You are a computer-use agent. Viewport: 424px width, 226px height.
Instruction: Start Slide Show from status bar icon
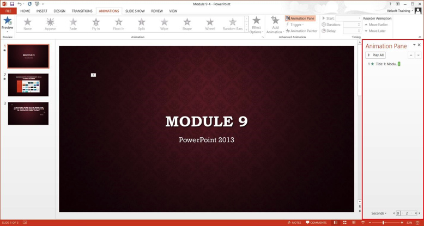[363, 223]
